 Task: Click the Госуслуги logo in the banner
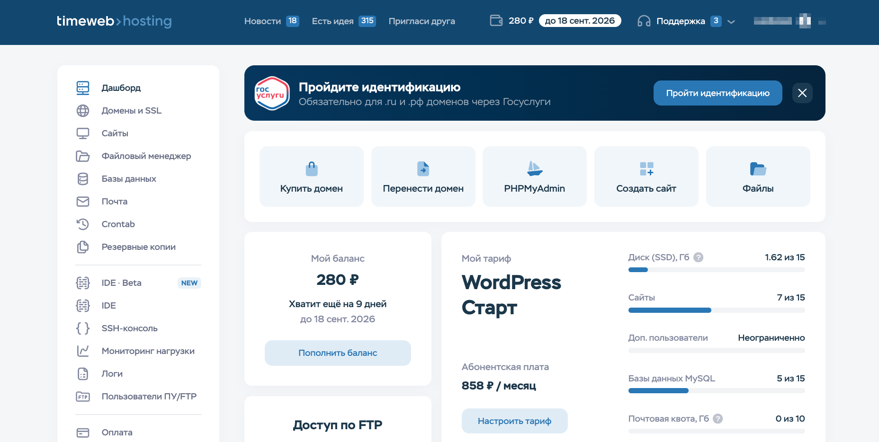pos(272,93)
